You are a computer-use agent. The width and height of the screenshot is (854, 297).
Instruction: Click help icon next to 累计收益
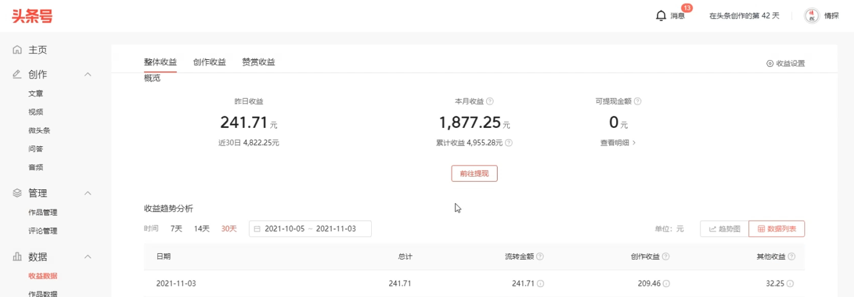click(x=509, y=143)
